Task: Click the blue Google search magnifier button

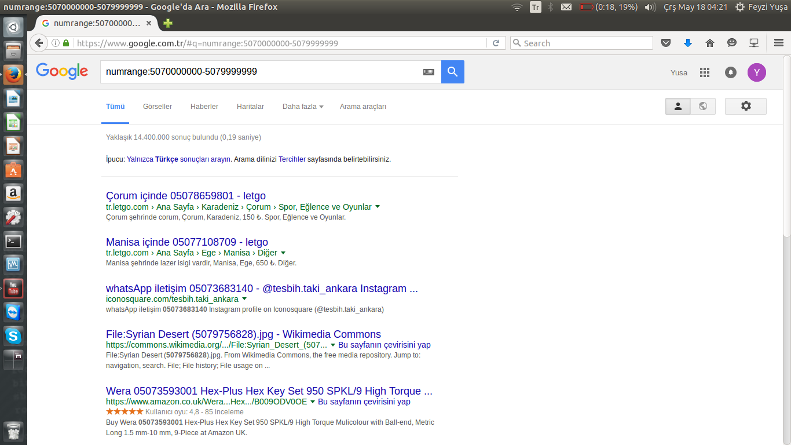Action: click(x=452, y=72)
